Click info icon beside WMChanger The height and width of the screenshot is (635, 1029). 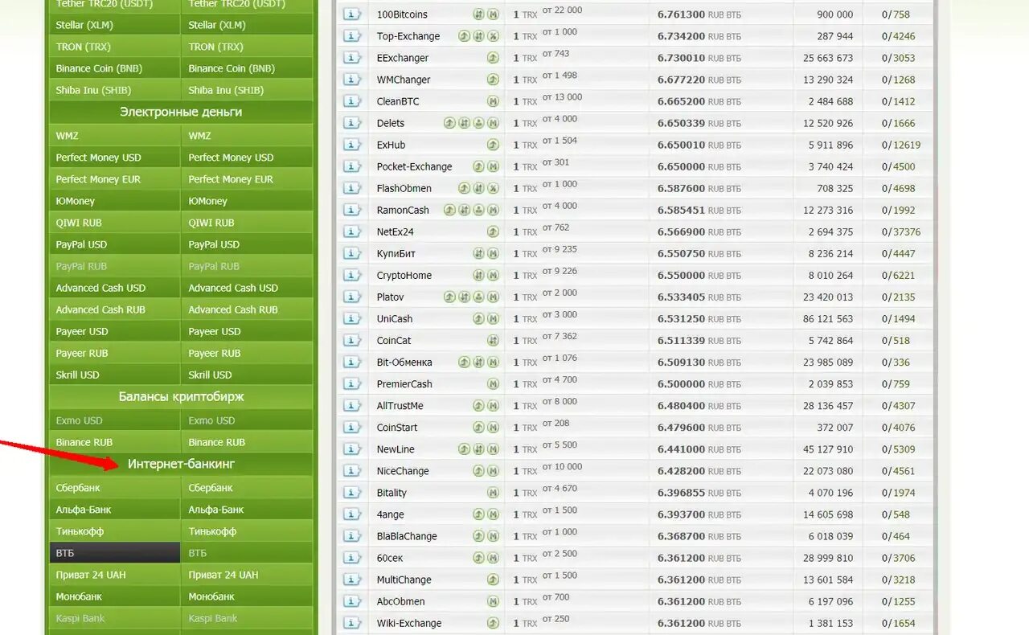[352, 80]
